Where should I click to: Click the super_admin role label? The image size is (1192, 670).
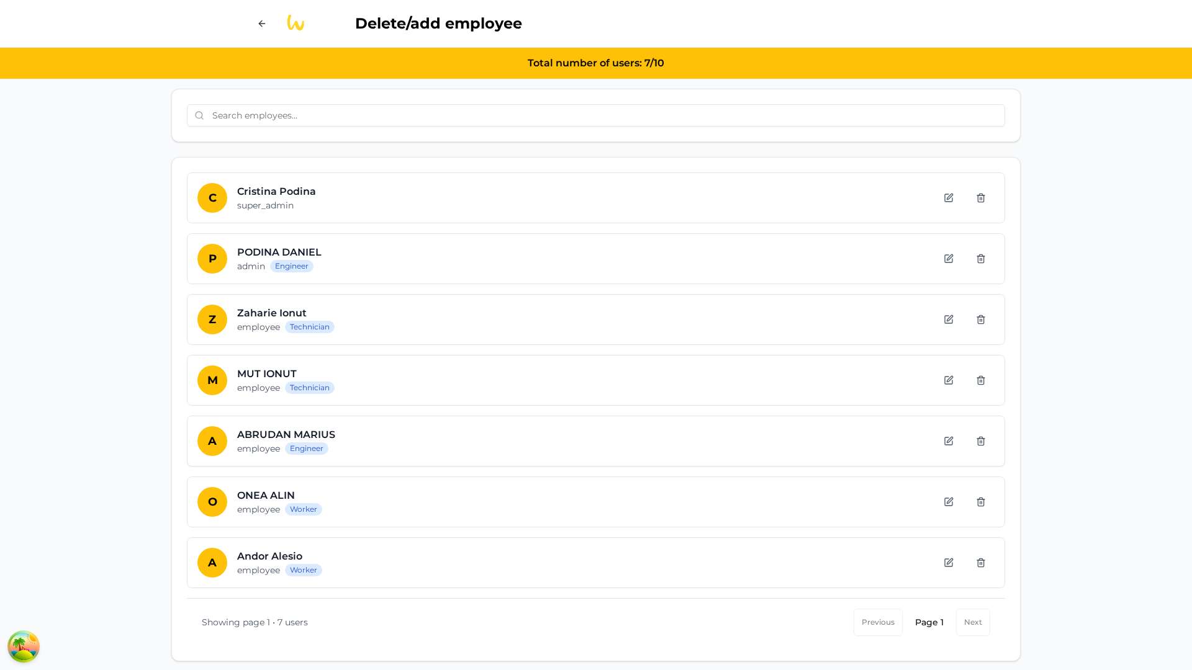click(266, 205)
